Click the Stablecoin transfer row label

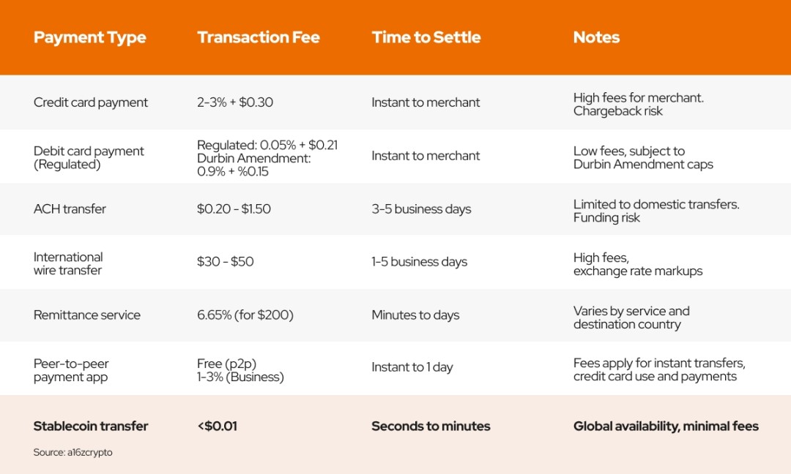(91, 426)
